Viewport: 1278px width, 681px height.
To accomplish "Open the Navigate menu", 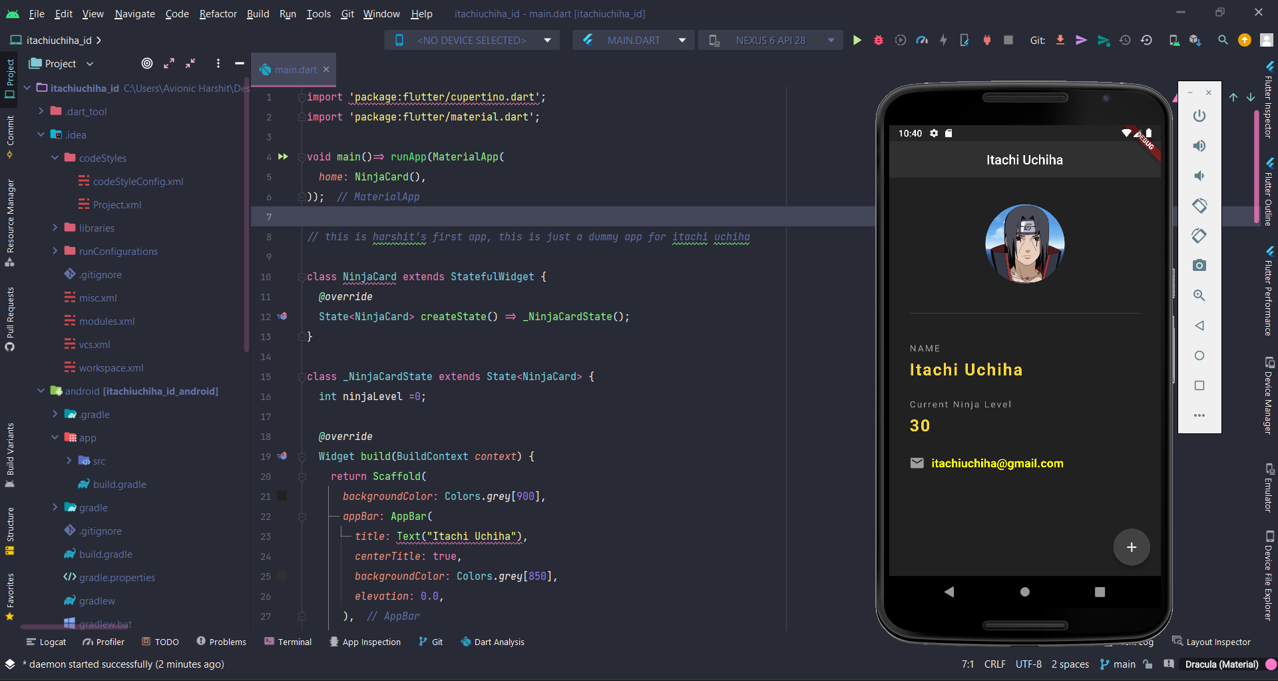I will [134, 13].
